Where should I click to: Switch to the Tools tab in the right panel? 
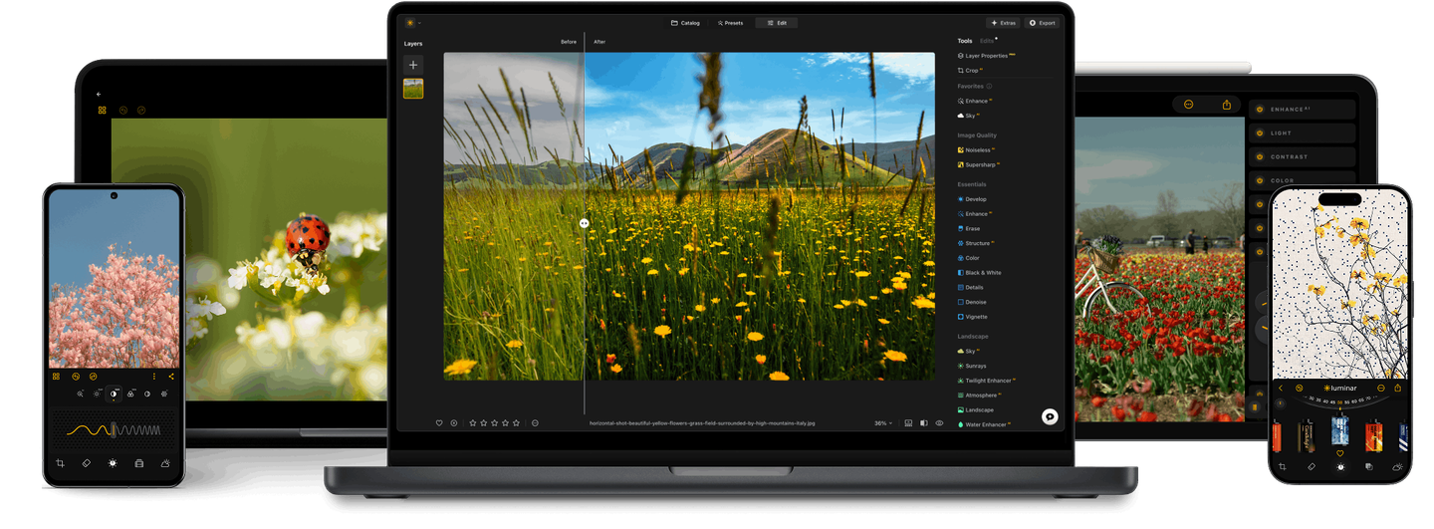click(965, 41)
